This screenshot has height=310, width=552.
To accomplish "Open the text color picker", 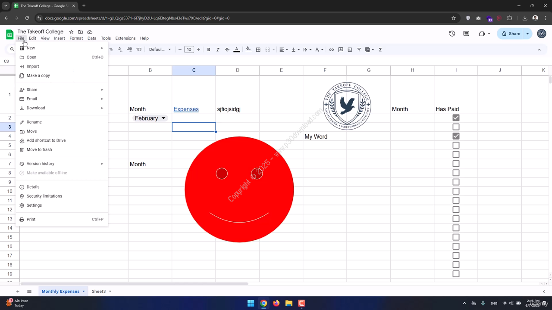I will click(x=236, y=50).
